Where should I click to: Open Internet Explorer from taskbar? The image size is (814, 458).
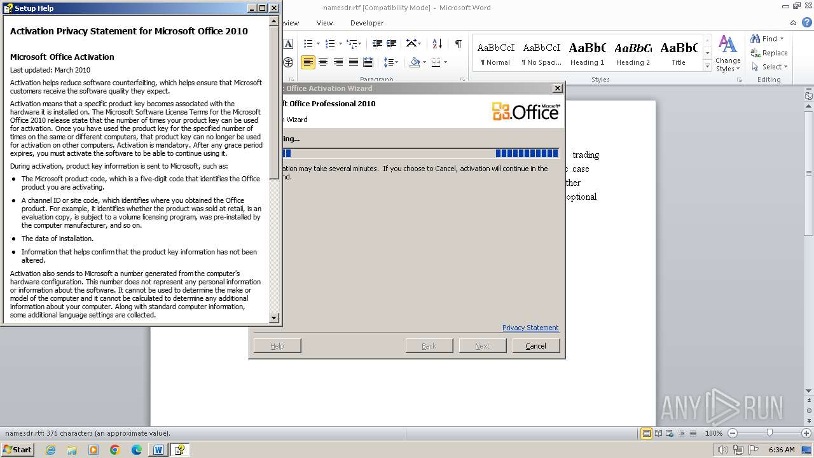tap(50, 450)
